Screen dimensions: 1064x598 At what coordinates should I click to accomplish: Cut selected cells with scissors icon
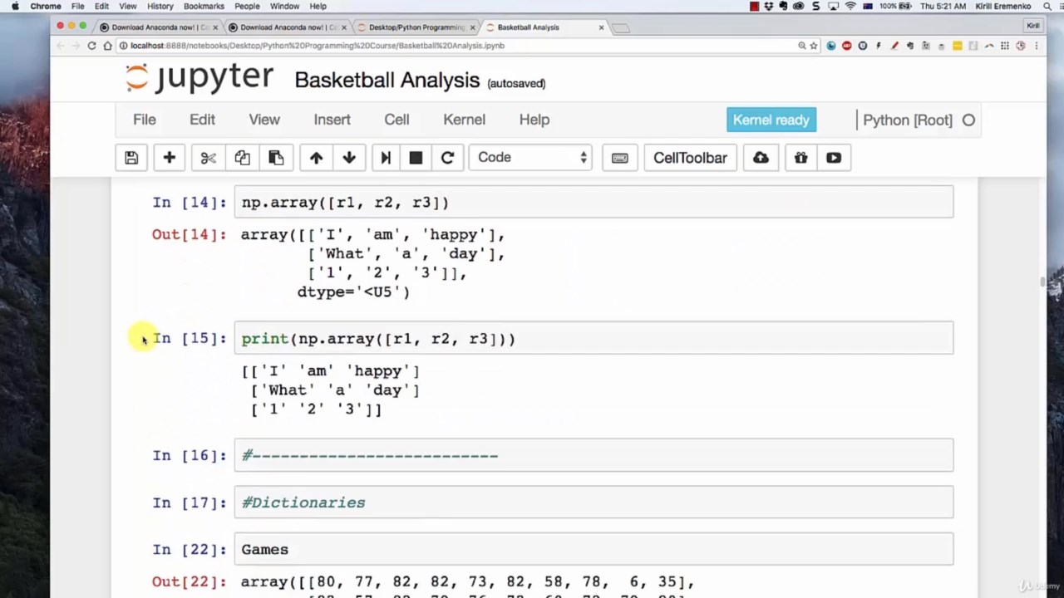tap(208, 158)
